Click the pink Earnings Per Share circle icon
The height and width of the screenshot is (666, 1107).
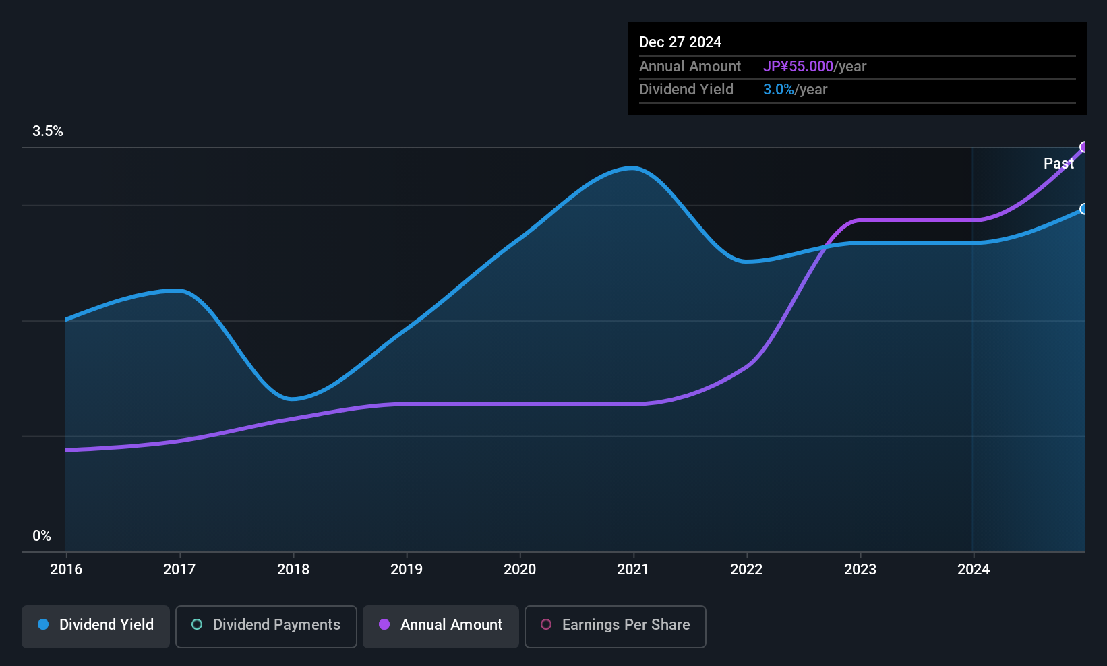546,624
